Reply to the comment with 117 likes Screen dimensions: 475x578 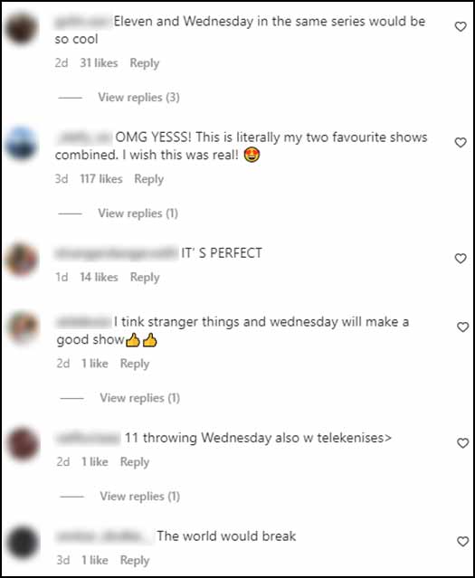click(x=149, y=179)
